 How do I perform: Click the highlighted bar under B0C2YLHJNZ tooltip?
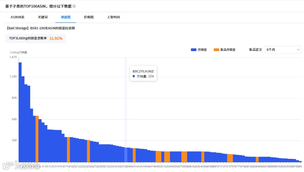126,155
